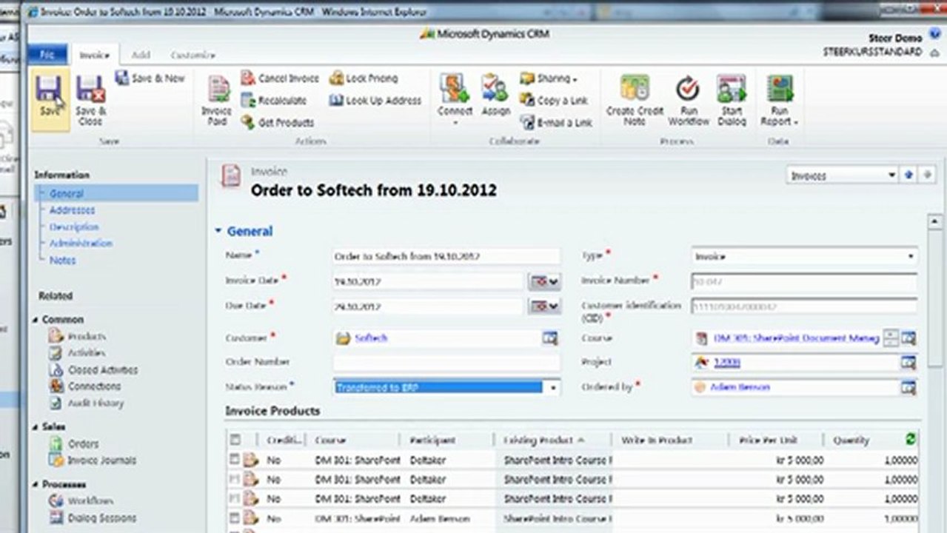Open Closed Activities under Common
947x533 pixels.
click(93, 370)
